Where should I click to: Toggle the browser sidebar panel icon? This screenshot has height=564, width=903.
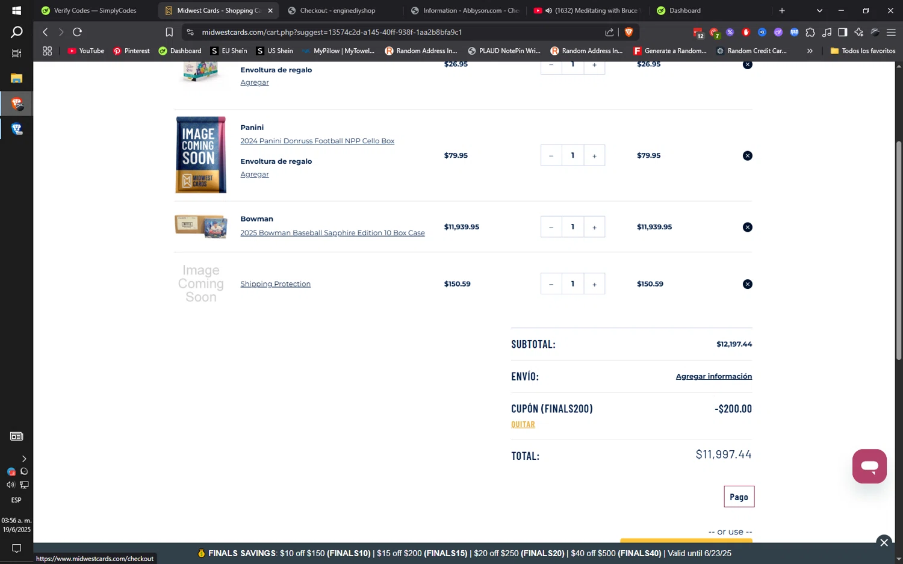coord(843,32)
